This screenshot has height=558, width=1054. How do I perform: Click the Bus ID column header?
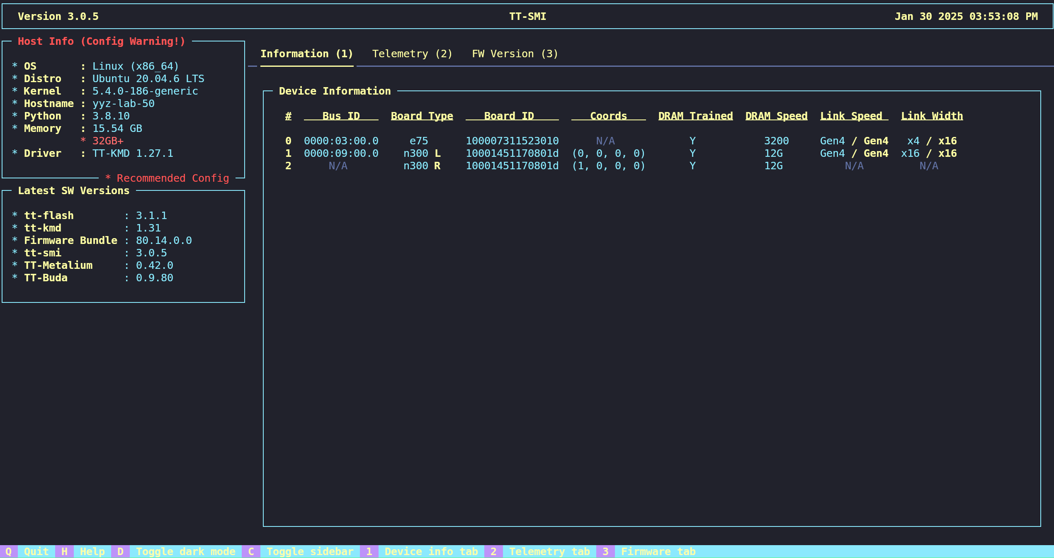point(341,116)
